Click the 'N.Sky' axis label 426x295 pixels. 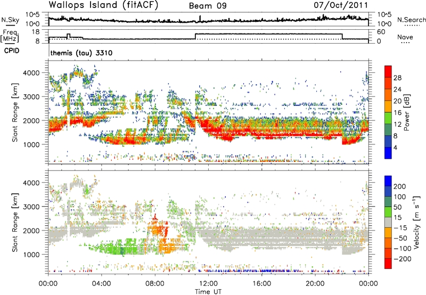coord(10,20)
